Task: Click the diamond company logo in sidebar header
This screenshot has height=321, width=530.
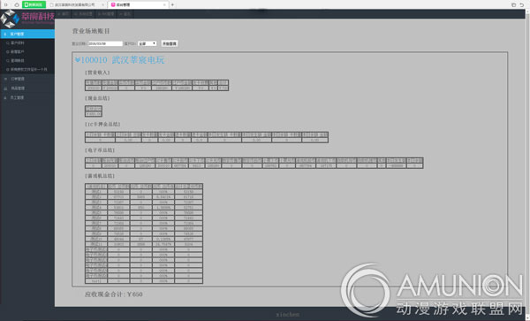Action: pyautogui.click(x=9, y=19)
